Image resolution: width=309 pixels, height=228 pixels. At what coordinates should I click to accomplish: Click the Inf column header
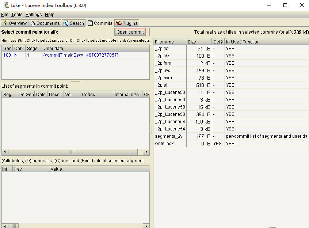tap(7, 169)
